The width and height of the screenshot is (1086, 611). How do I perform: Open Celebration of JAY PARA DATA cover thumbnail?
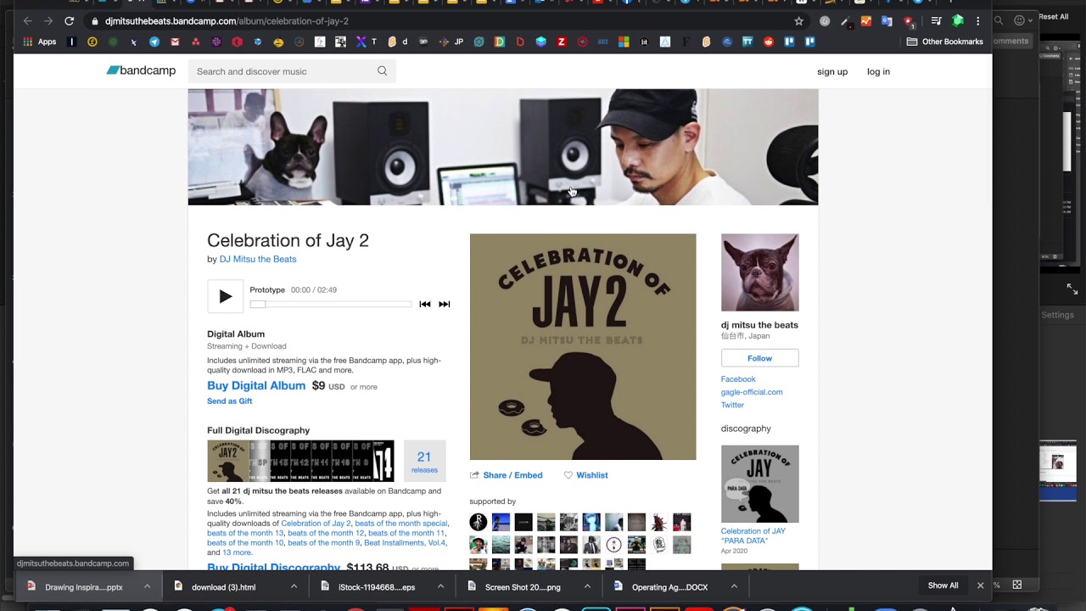759,484
